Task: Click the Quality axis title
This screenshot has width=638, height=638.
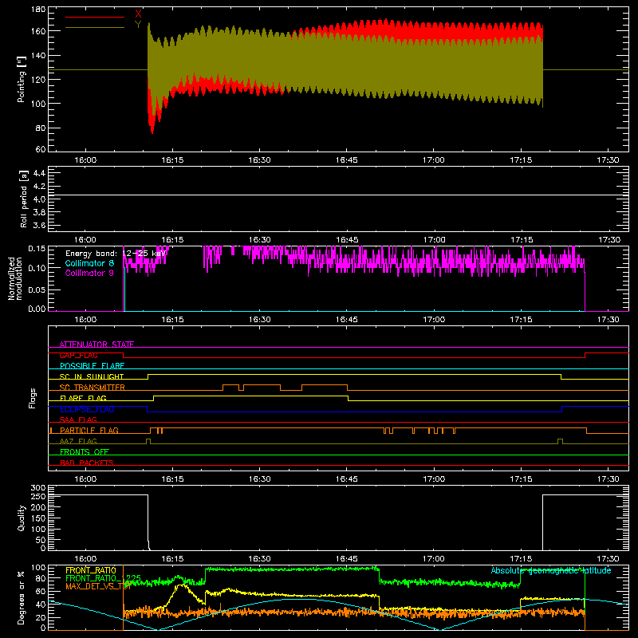Action: [x=22, y=518]
